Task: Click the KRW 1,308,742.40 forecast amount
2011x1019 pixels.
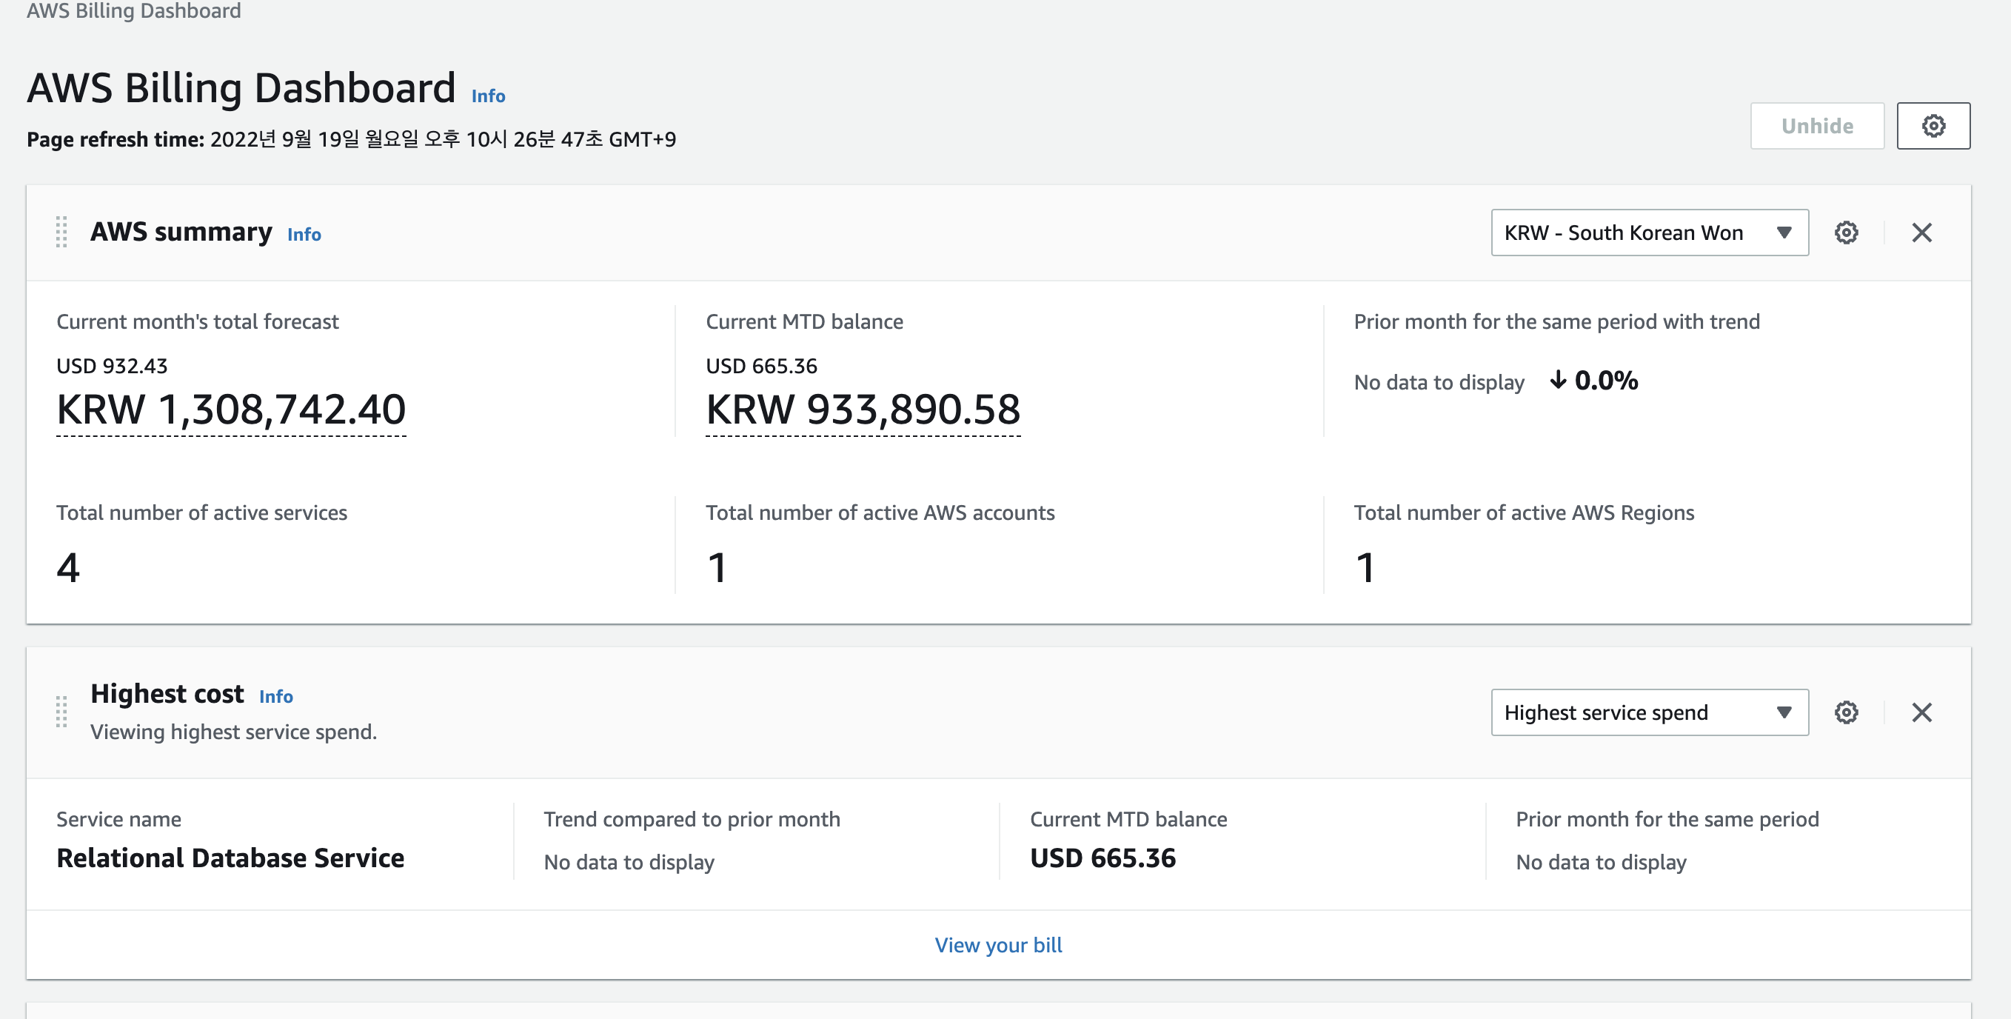Action: [x=231, y=410]
